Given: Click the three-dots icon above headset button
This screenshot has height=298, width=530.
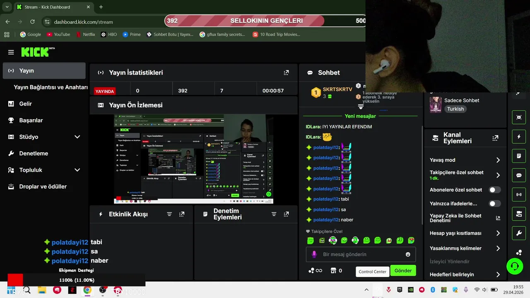Looking at the screenshot, I should click(x=519, y=252).
